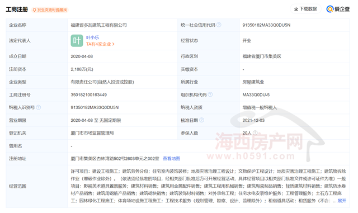Image resolution: width=358 pixels, height=213 pixels.
Task: Click the 发生变更时提醒我 bell alert
Action: click(x=50, y=10)
